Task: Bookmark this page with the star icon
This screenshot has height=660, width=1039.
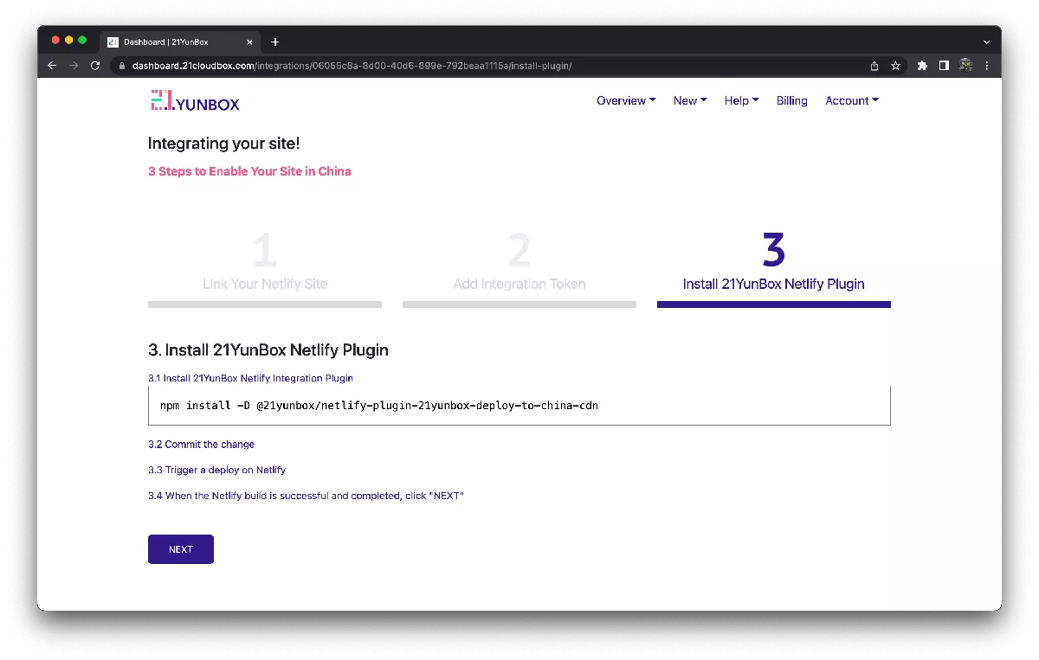Action: (896, 66)
